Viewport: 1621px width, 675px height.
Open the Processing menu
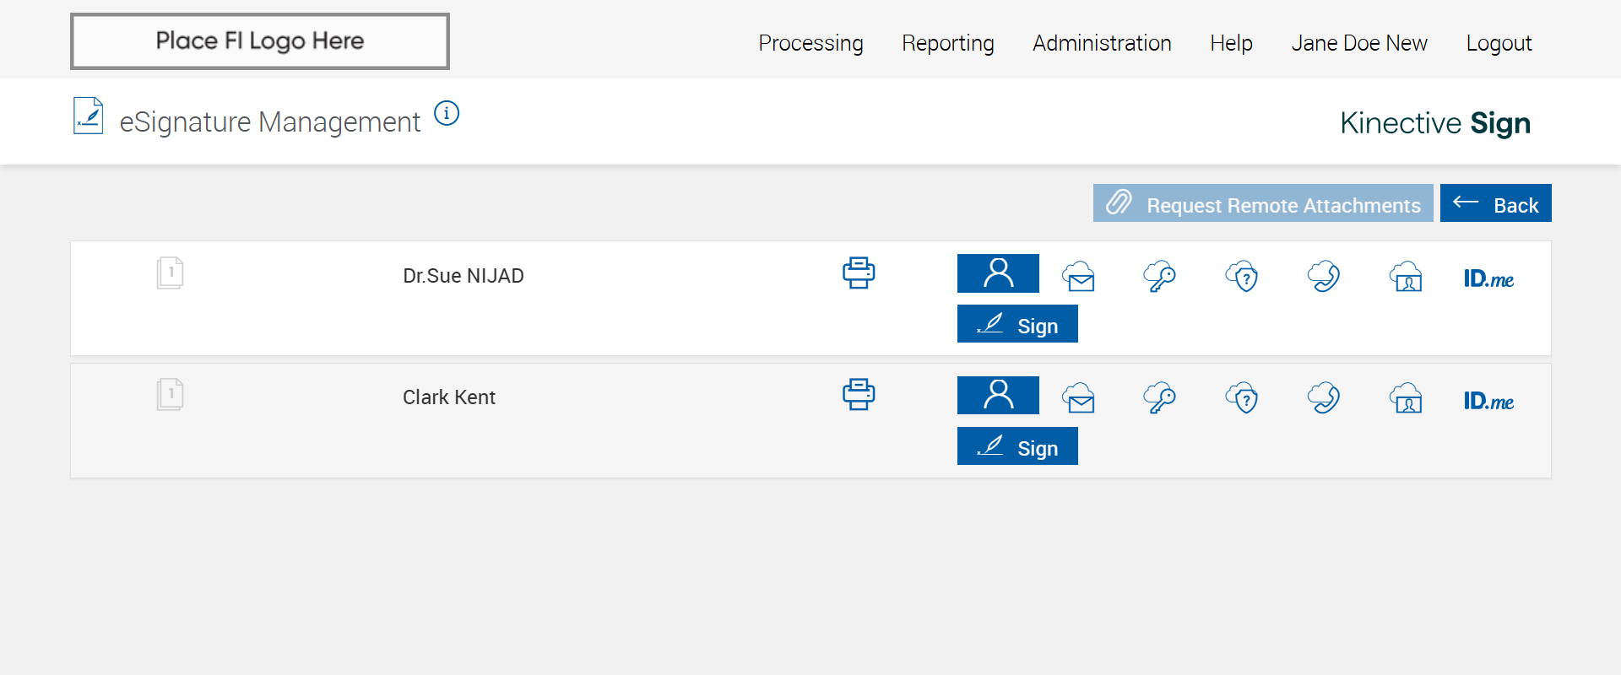(x=810, y=43)
